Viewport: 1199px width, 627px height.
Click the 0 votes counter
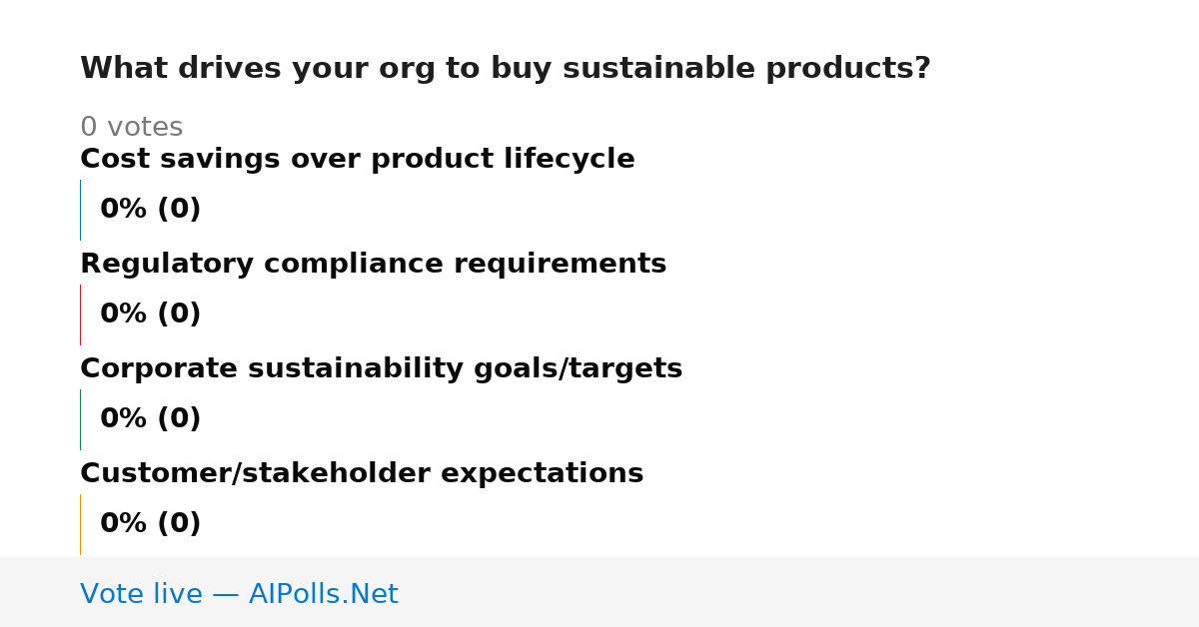pos(131,128)
